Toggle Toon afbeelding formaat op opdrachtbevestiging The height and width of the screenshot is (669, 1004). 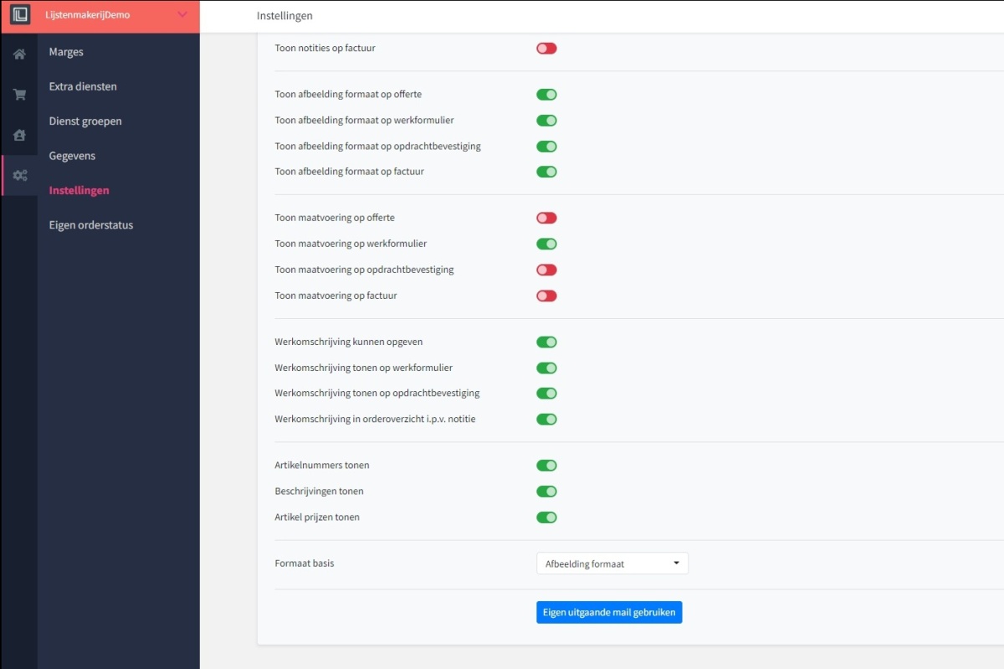point(546,147)
